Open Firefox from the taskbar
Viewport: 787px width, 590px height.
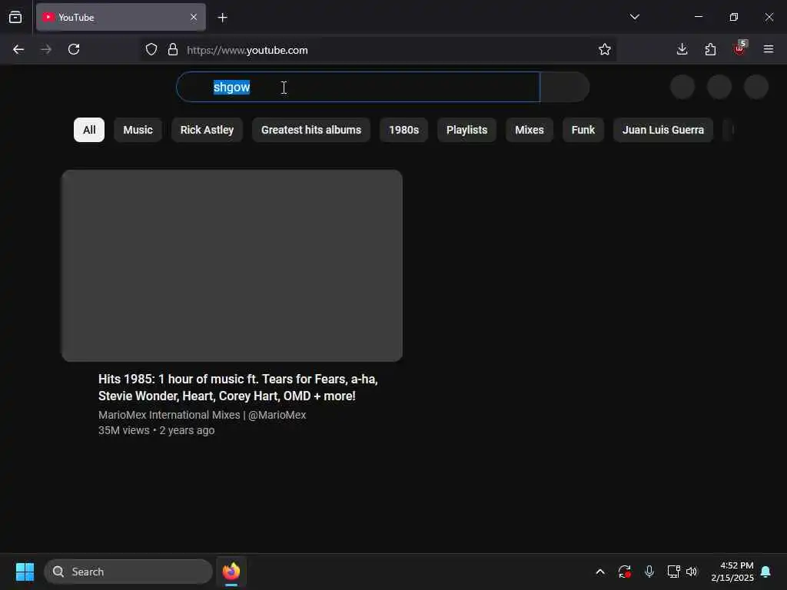[x=231, y=572]
